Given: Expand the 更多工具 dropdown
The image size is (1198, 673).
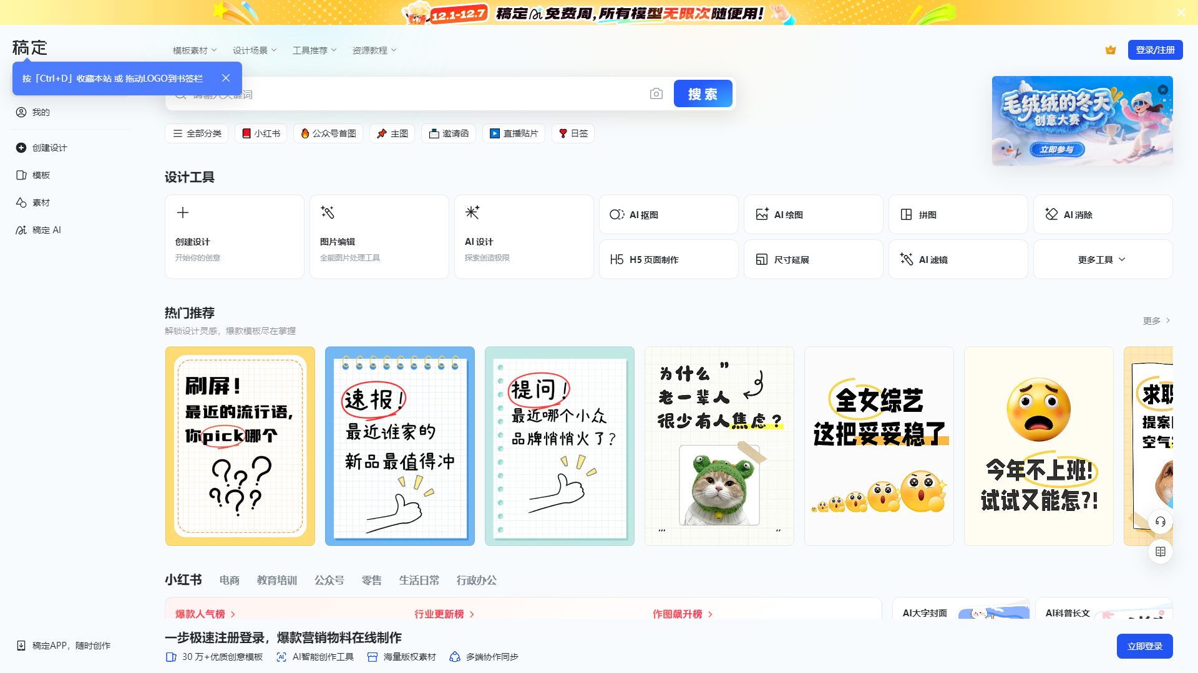Looking at the screenshot, I should click(1103, 259).
